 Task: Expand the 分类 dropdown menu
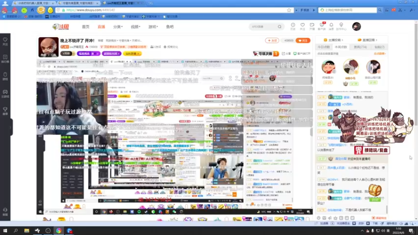coord(118,27)
